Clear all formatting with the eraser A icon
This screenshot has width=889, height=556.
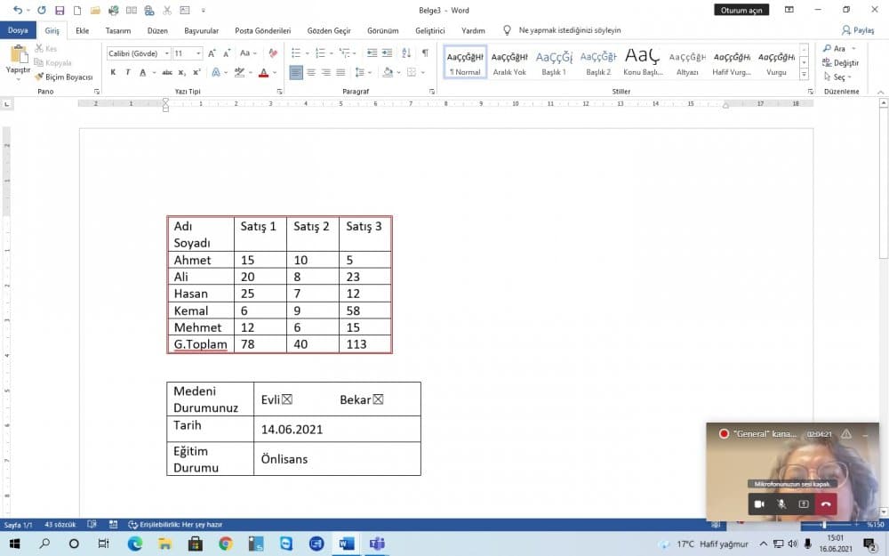pyautogui.click(x=273, y=53)
